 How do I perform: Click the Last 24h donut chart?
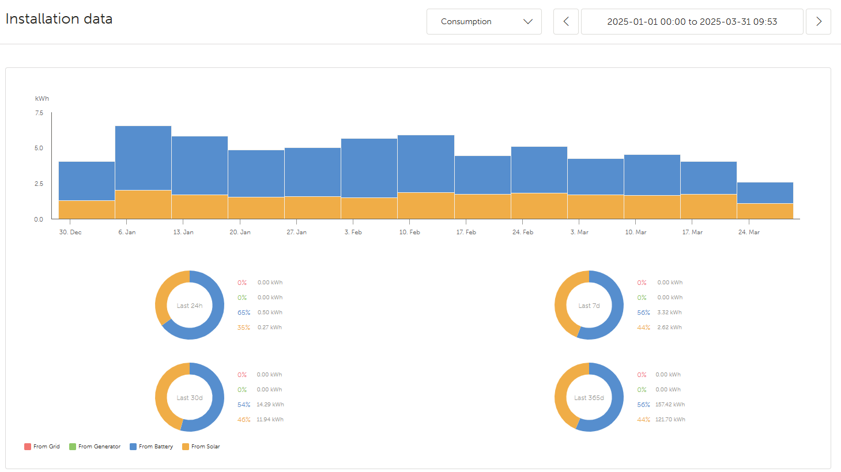point(190,305)
